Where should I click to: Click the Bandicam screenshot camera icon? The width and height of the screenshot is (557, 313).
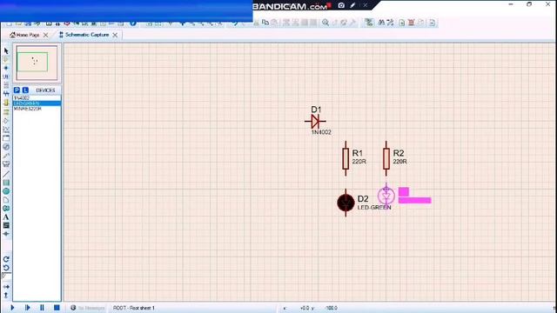point(341,5)
